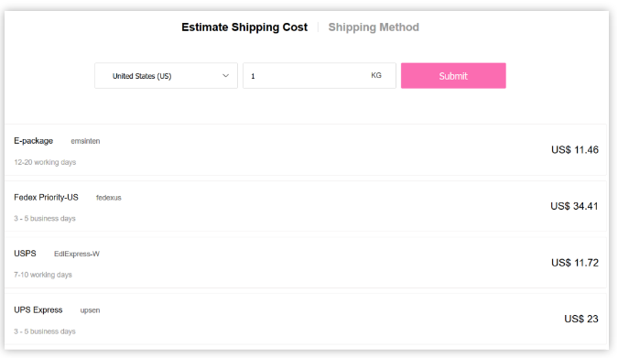The width and height of the screenshot is (618, 358).
Task: Click the KG unit label
Action: [x=376, y=75]
